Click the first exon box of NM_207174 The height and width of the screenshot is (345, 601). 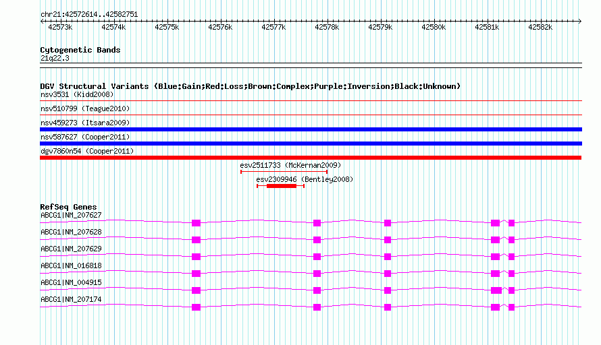click(x=196, y=307)
